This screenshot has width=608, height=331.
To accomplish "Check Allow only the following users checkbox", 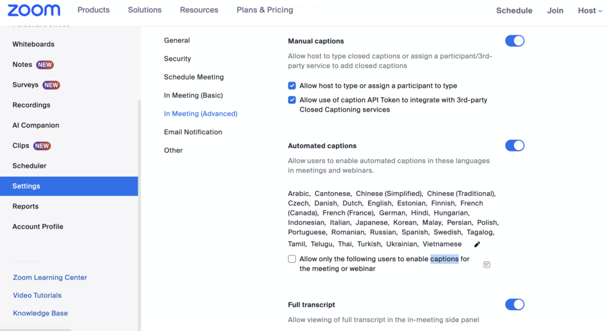I will pos(292,259).
